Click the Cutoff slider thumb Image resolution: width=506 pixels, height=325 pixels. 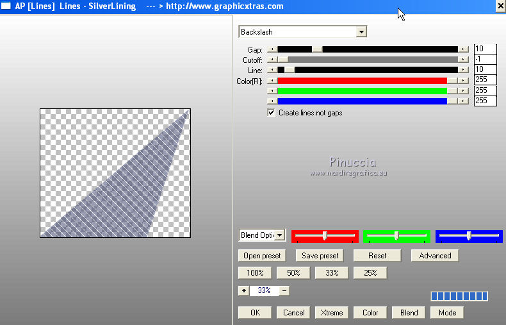click(x=283, y=60)
